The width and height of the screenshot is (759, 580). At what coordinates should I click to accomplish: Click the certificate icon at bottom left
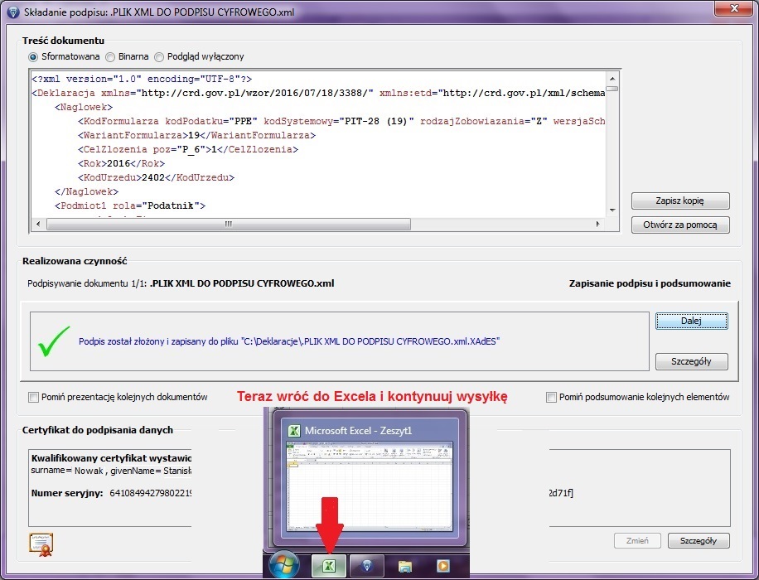pyautogui.click(x=41, y=544)
